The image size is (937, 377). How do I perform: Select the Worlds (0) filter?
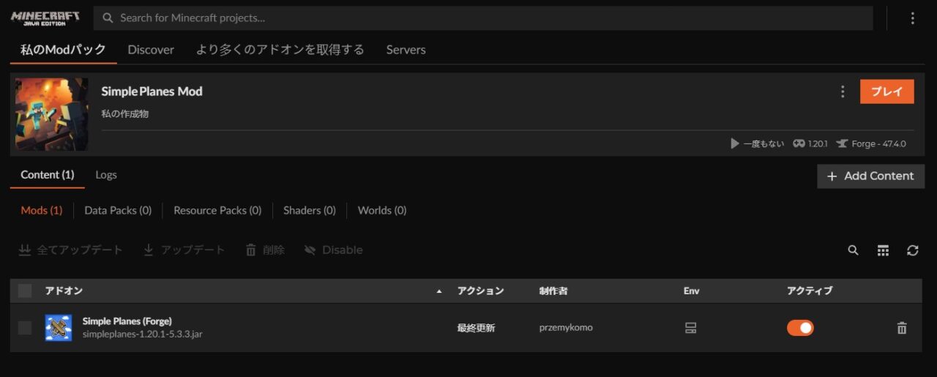pyautogui.click(x=382, y=210)
